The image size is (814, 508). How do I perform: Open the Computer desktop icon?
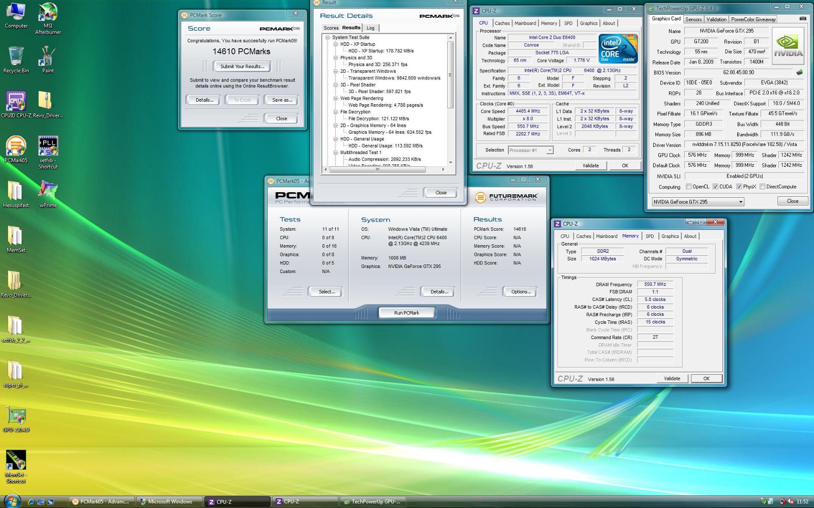point(16,15)
